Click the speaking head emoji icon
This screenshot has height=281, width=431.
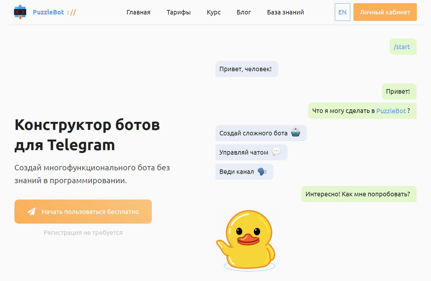262,171
